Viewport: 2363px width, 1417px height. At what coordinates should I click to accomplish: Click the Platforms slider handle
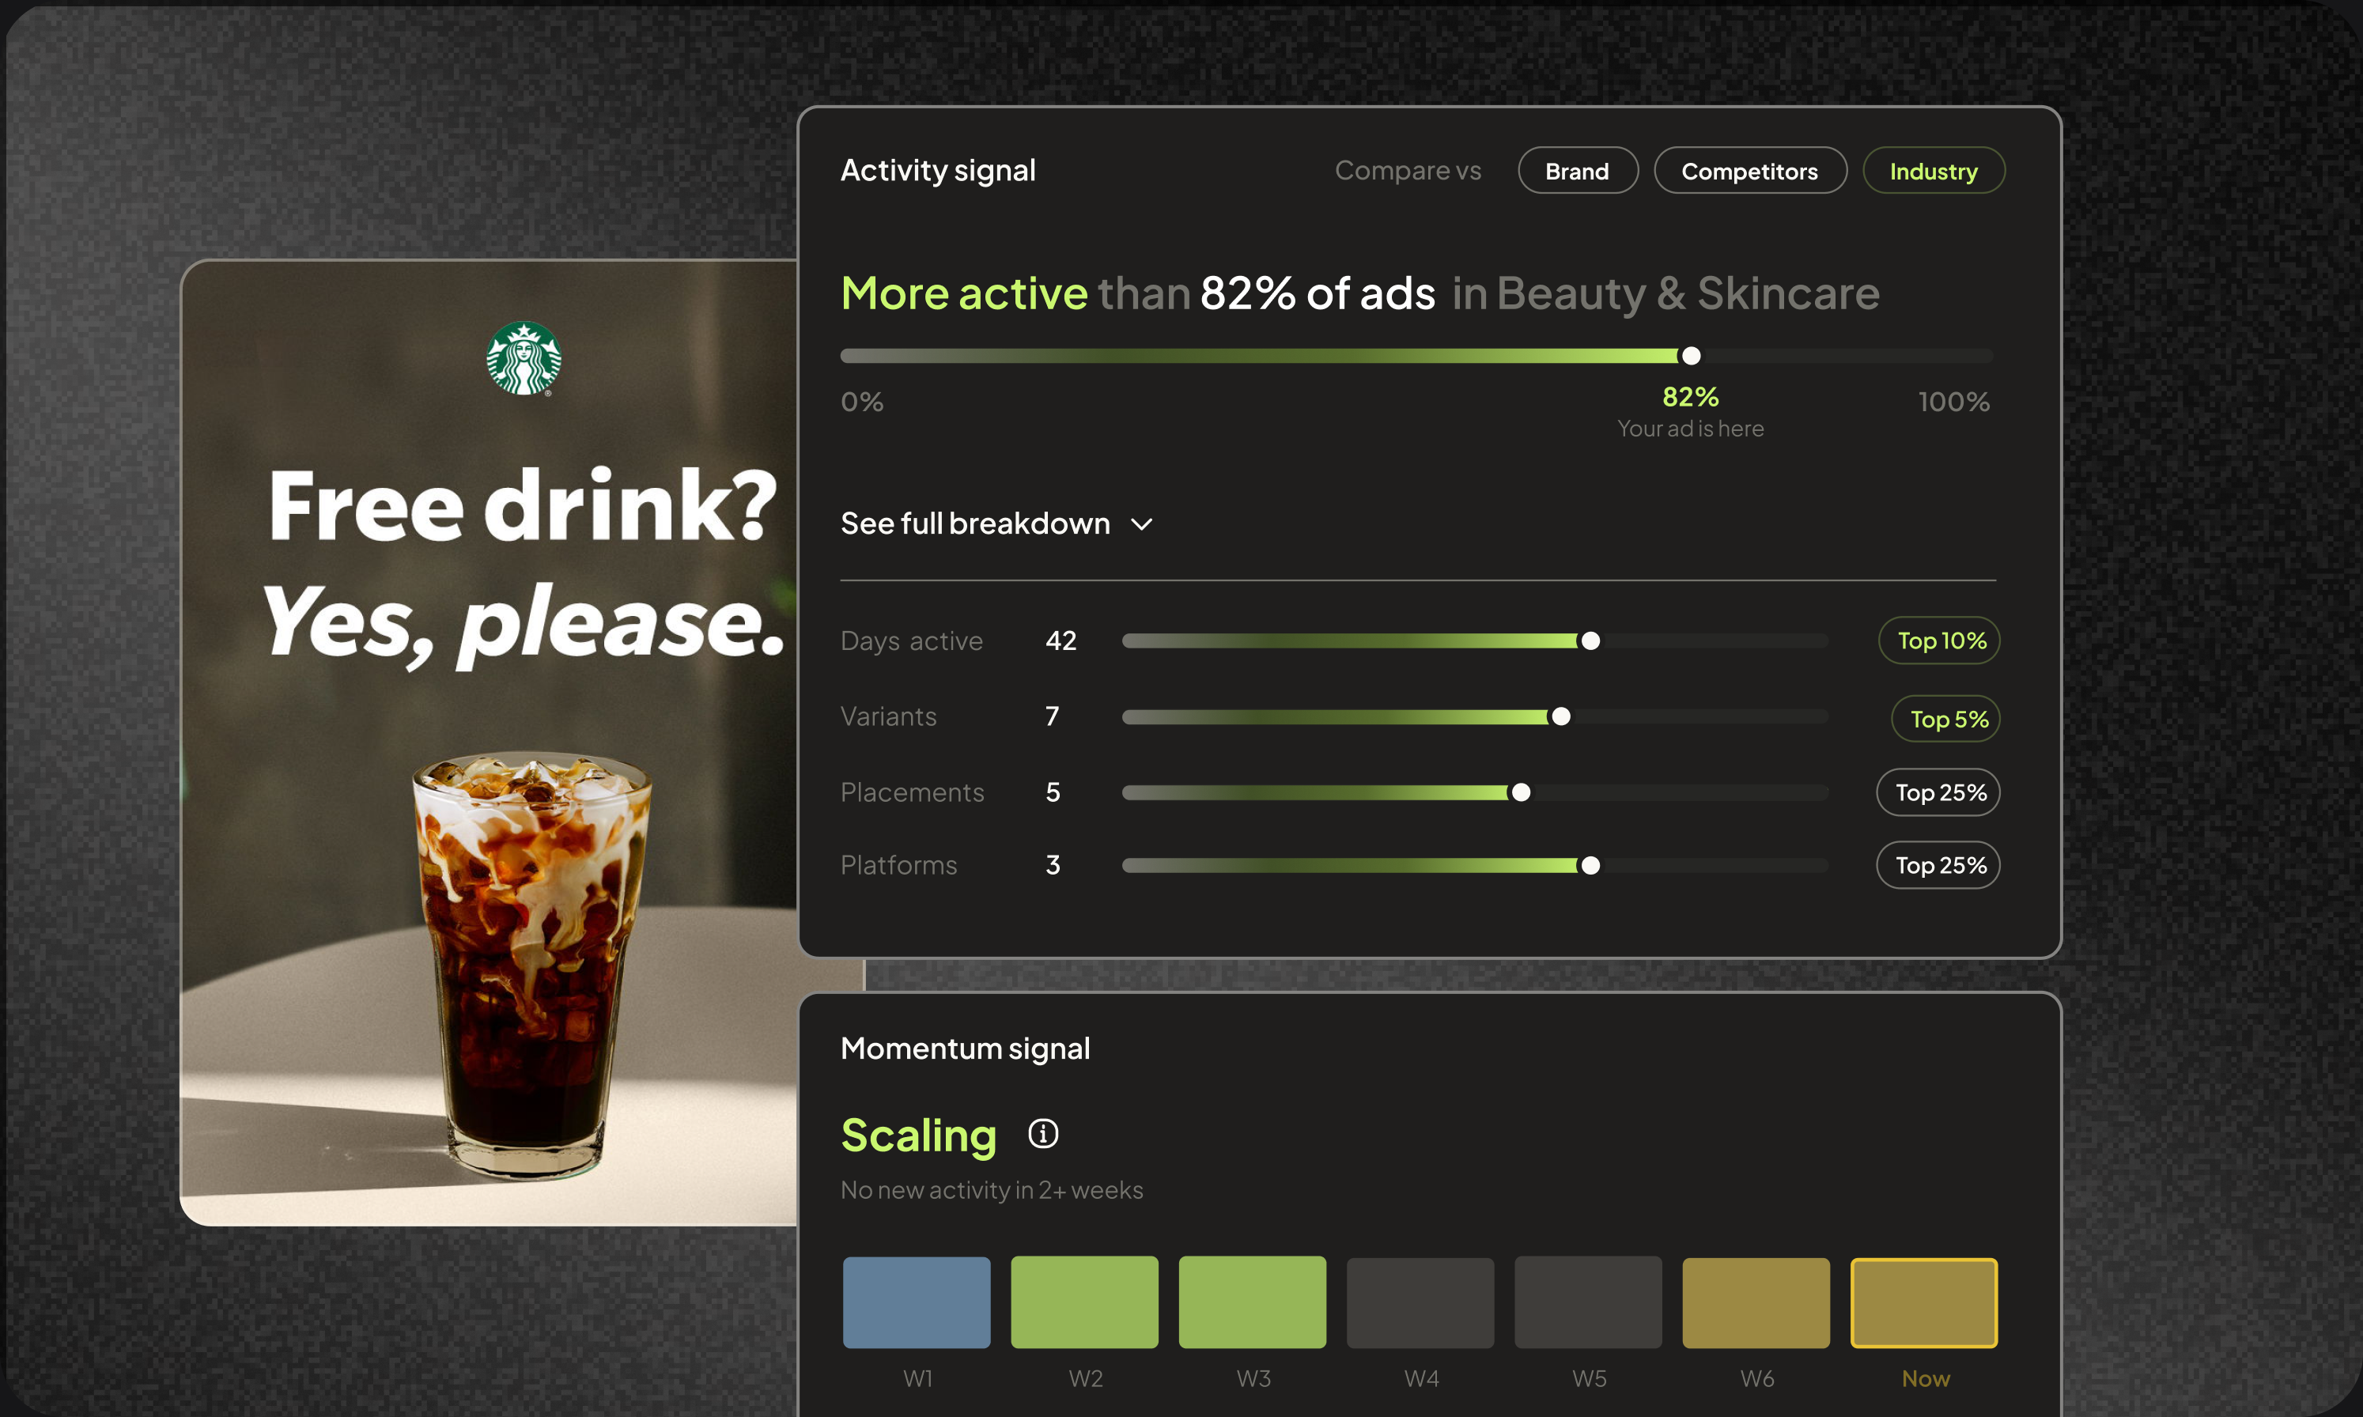click(x=1590, y=865)
